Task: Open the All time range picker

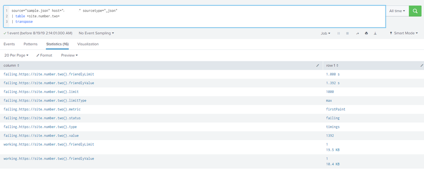Action: click(397, 11)
